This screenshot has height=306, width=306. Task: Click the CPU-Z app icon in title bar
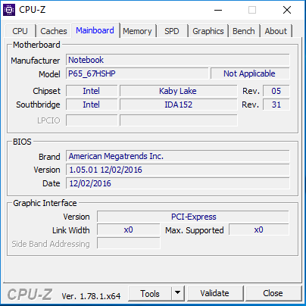(9, 10)
